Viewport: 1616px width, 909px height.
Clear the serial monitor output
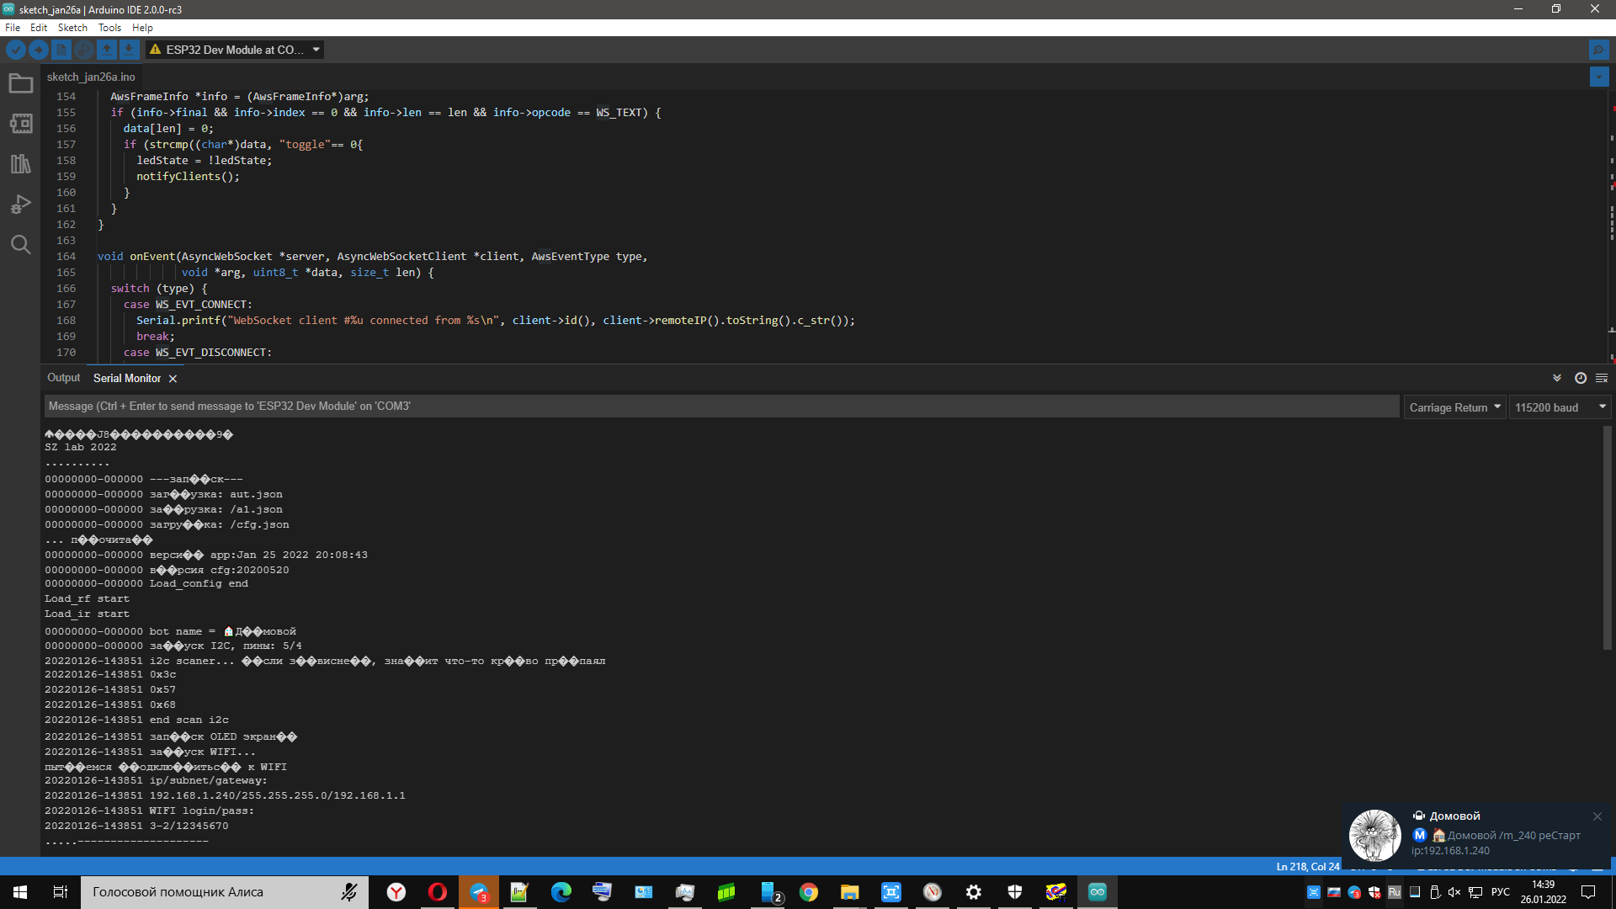coord(1602,378)
